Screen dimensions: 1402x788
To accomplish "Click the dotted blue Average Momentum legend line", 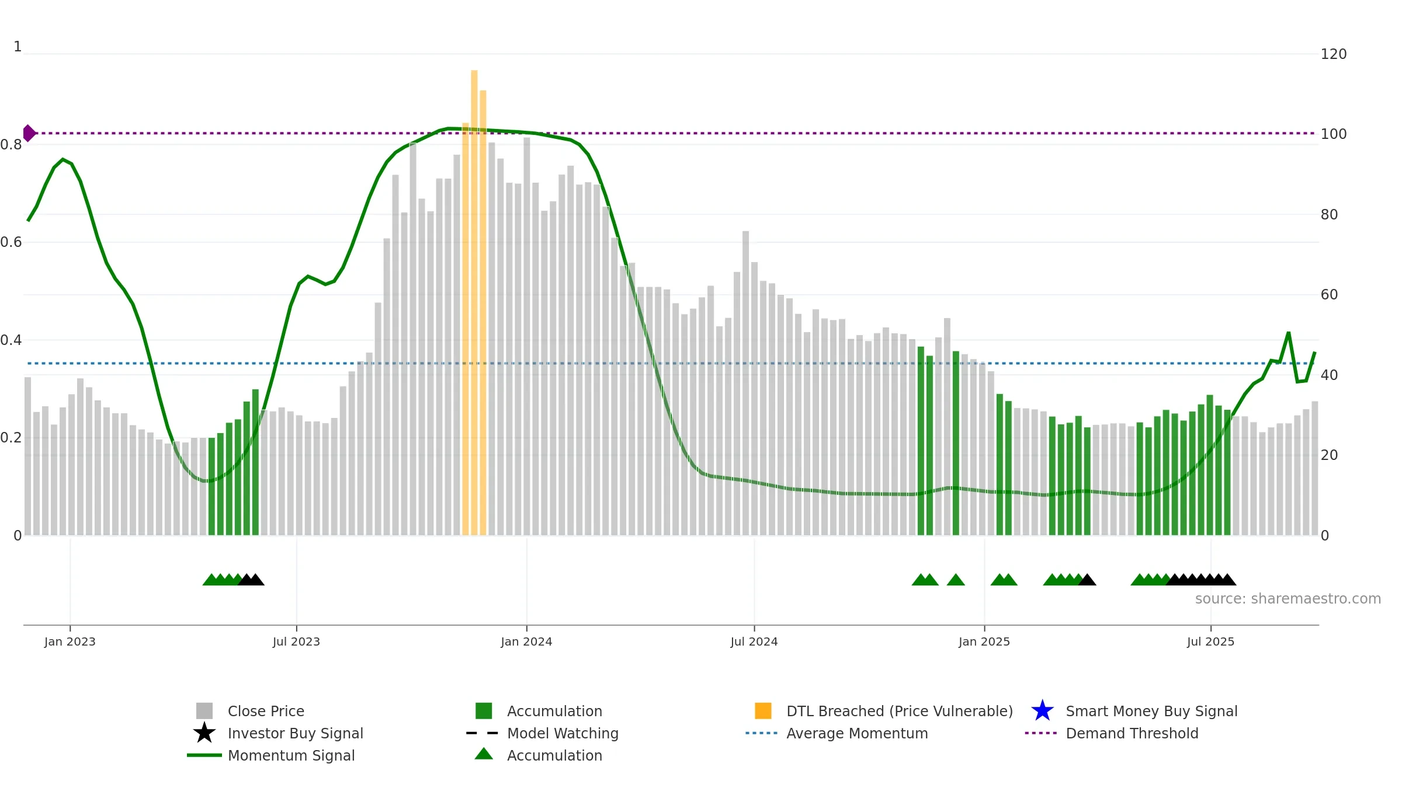I will tap(762, 733).
